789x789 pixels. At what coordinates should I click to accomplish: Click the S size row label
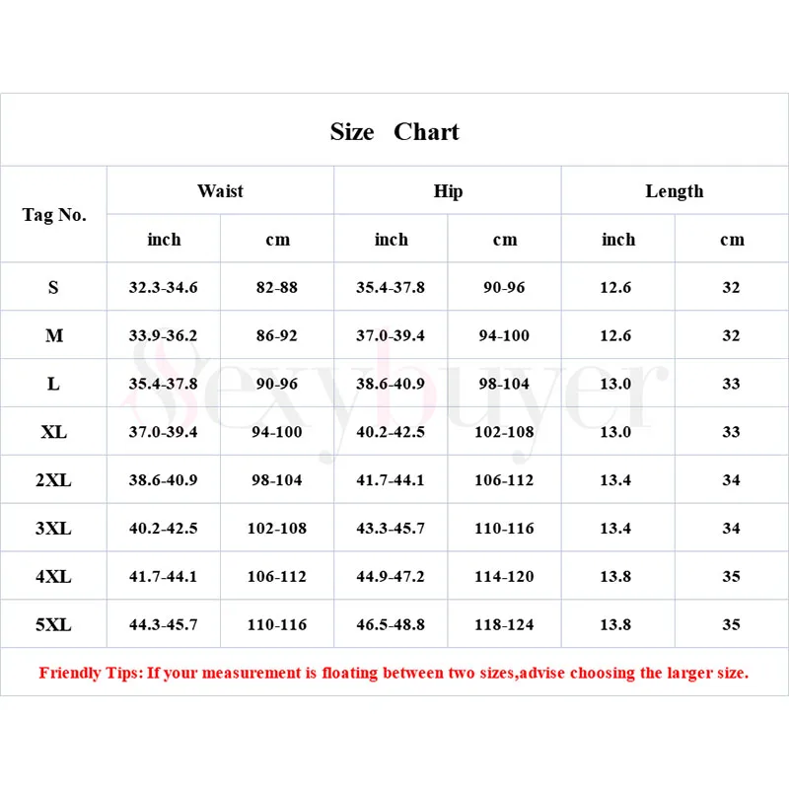(x=53, y=288)
